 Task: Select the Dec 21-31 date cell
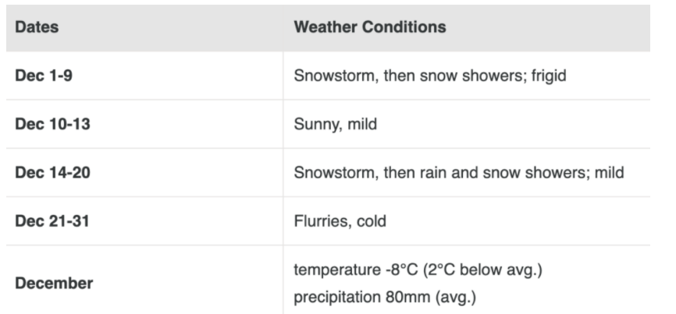(52, 221)
